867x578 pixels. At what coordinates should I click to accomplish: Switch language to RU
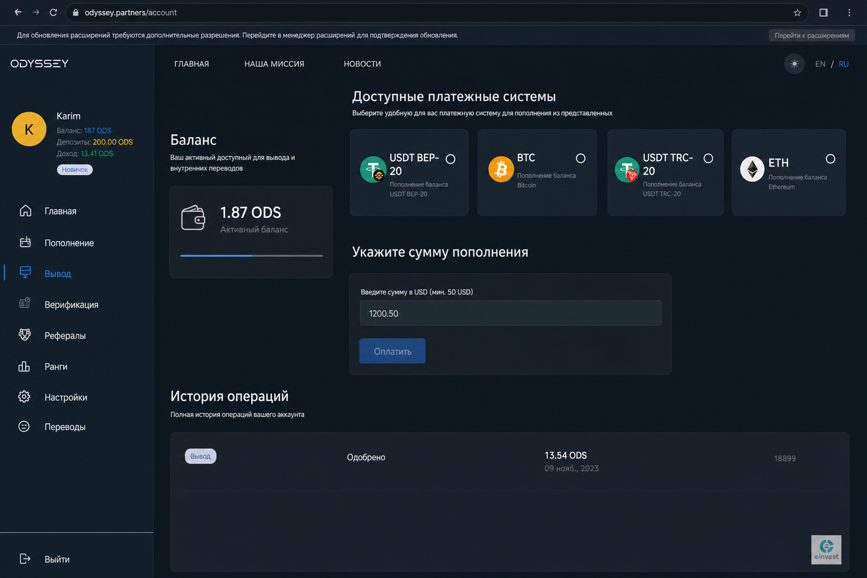[843, 64]
